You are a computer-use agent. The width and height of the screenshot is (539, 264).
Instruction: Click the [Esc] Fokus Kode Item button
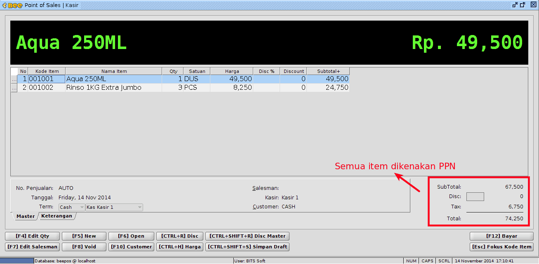pyautogui.click(x=501, y=247)
